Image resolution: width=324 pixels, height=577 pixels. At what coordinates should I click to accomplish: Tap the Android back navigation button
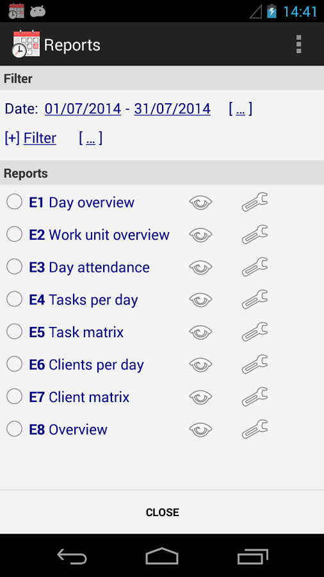pyautogui.click(x=72, y=556)
